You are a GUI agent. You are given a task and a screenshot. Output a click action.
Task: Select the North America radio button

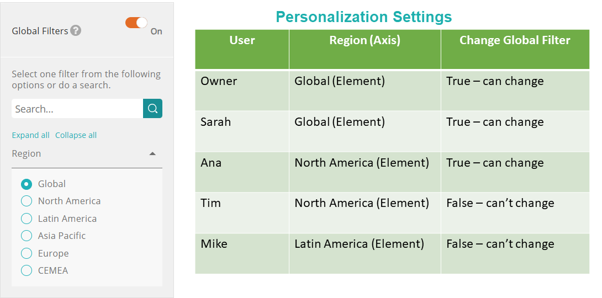pyautogui.click(x=26, y=201)
